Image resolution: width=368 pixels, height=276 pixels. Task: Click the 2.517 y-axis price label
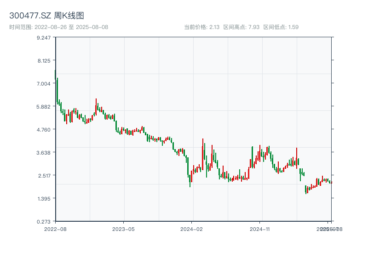(44, 175)
